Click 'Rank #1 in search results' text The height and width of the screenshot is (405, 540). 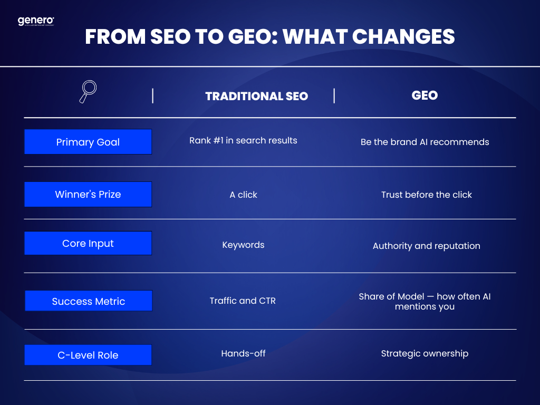coord(243,140)
